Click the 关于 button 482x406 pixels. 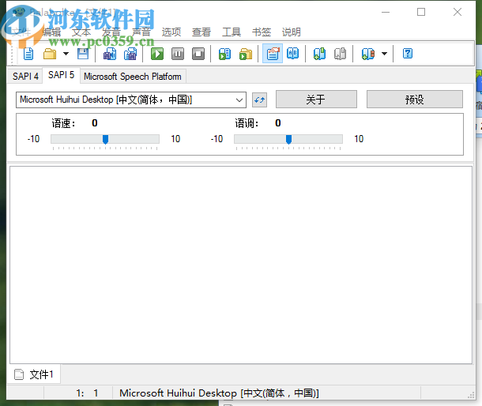click(x=316, y=100)
